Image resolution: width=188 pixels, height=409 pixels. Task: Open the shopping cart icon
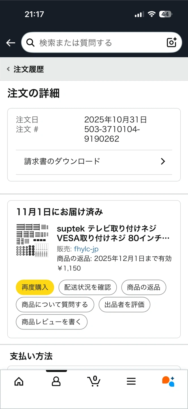[94, 381]
